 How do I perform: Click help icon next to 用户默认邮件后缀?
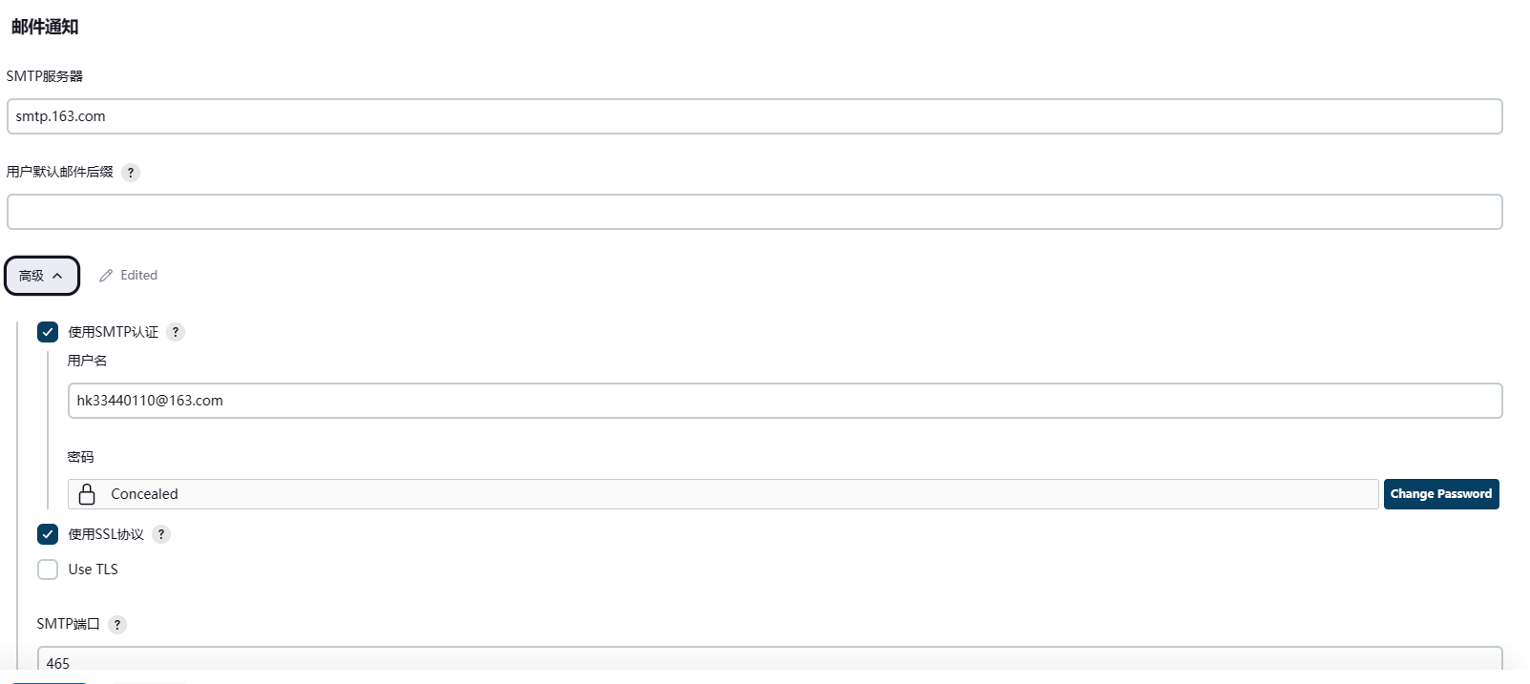tap(131, 173)
